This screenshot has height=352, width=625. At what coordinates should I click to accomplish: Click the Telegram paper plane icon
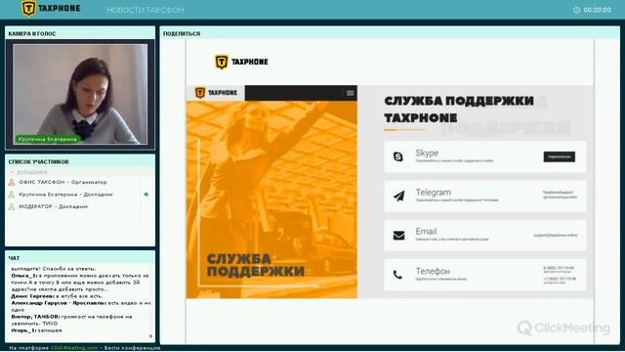399,196
